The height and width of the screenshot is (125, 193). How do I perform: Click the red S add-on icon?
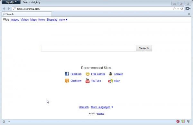pos(178,121)
